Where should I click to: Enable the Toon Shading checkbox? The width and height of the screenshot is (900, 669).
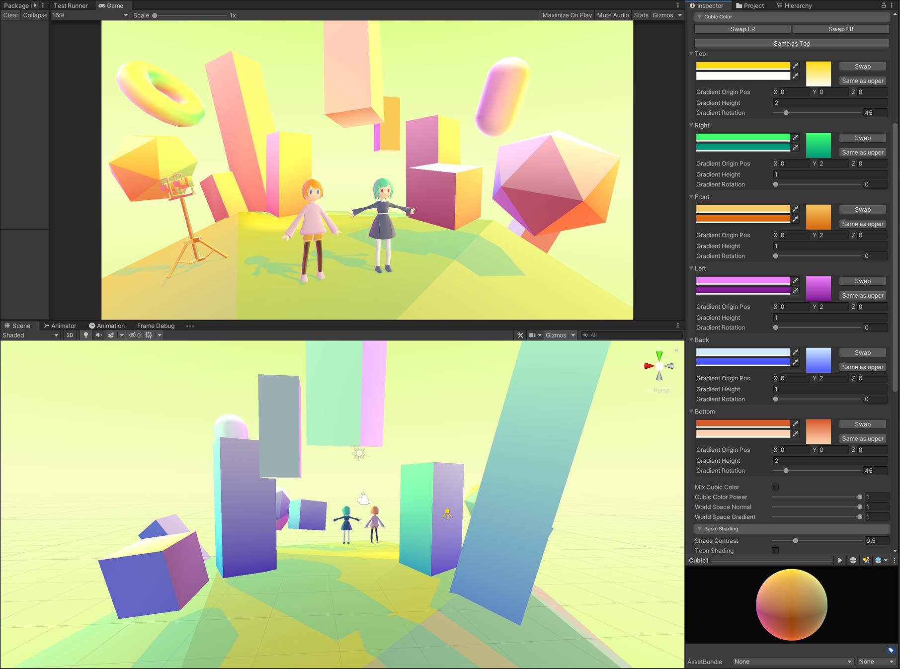[x=776, y=551]
